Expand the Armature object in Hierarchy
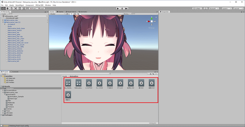Viewport: 245px width, 127px height. click(x=5, y=24)
